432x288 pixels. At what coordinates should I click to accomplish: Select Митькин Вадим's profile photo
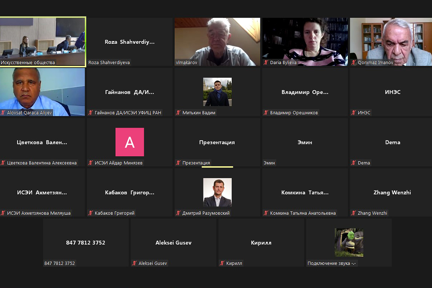[217, 92]
